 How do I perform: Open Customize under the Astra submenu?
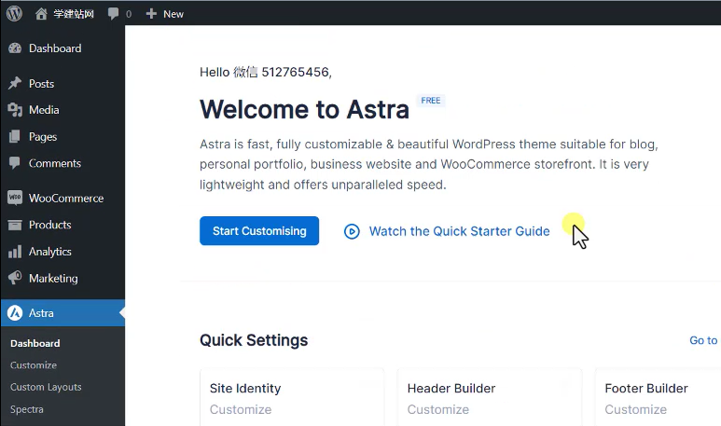click(34, 365)
